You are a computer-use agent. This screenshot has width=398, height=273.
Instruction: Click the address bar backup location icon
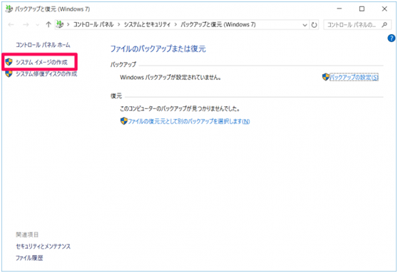(x=60, y=24)
